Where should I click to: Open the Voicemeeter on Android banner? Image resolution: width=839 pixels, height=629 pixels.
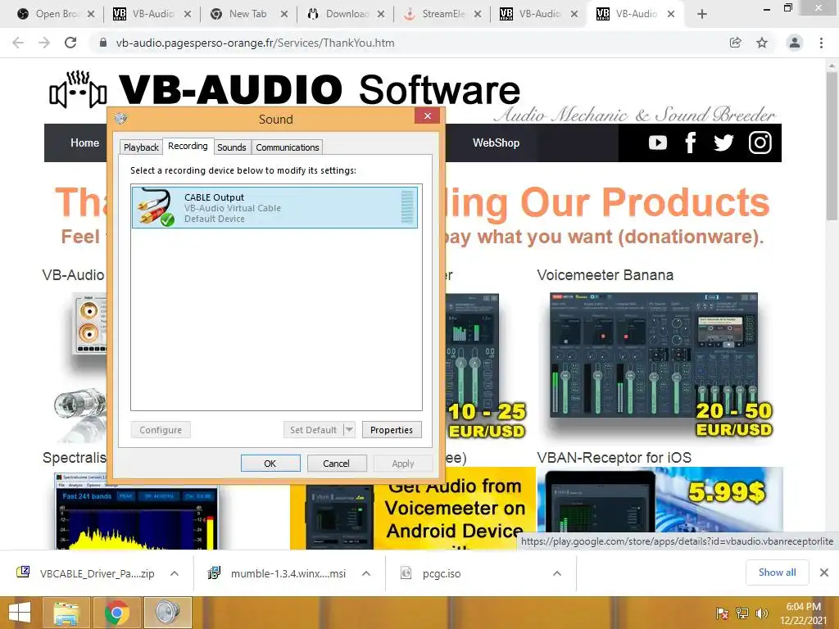413,508
